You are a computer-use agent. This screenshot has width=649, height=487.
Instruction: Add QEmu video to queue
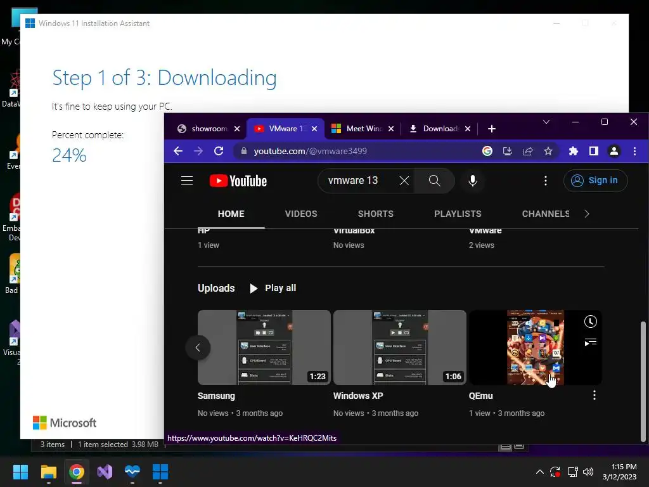click(590, 342)
